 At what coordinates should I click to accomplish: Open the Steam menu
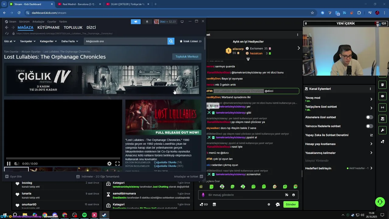(x=10, y=22)
